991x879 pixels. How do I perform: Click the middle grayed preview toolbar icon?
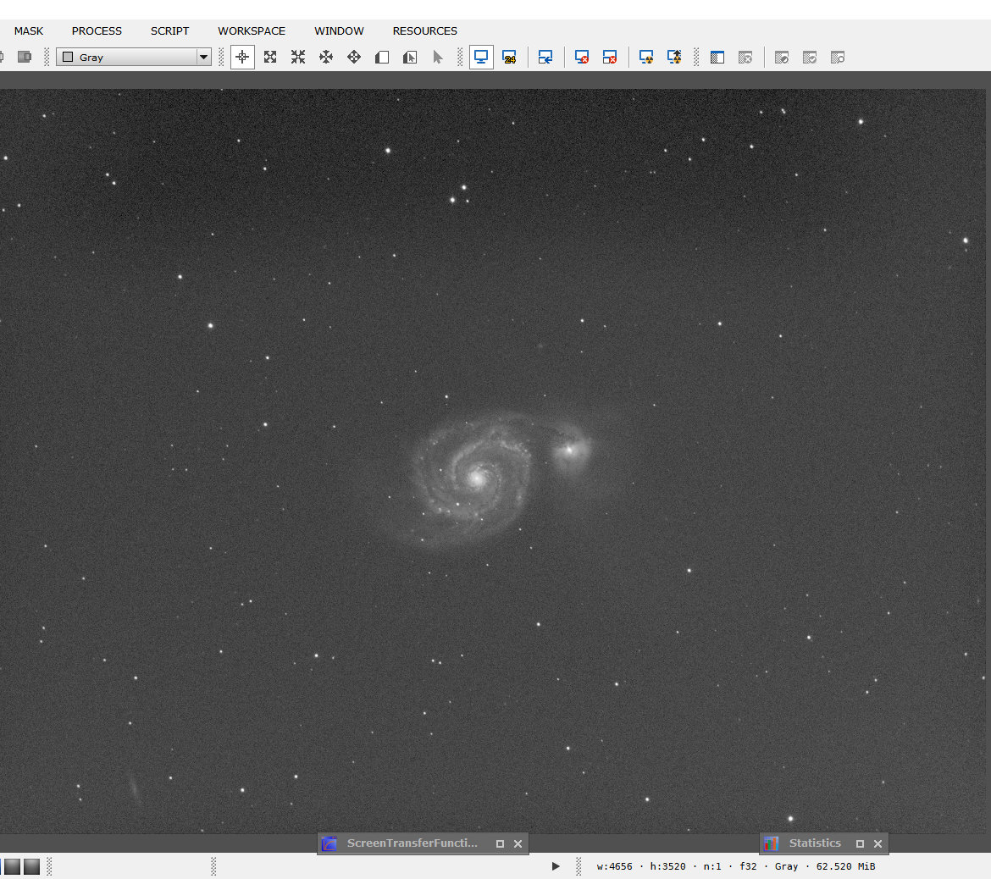click(810, 58)
